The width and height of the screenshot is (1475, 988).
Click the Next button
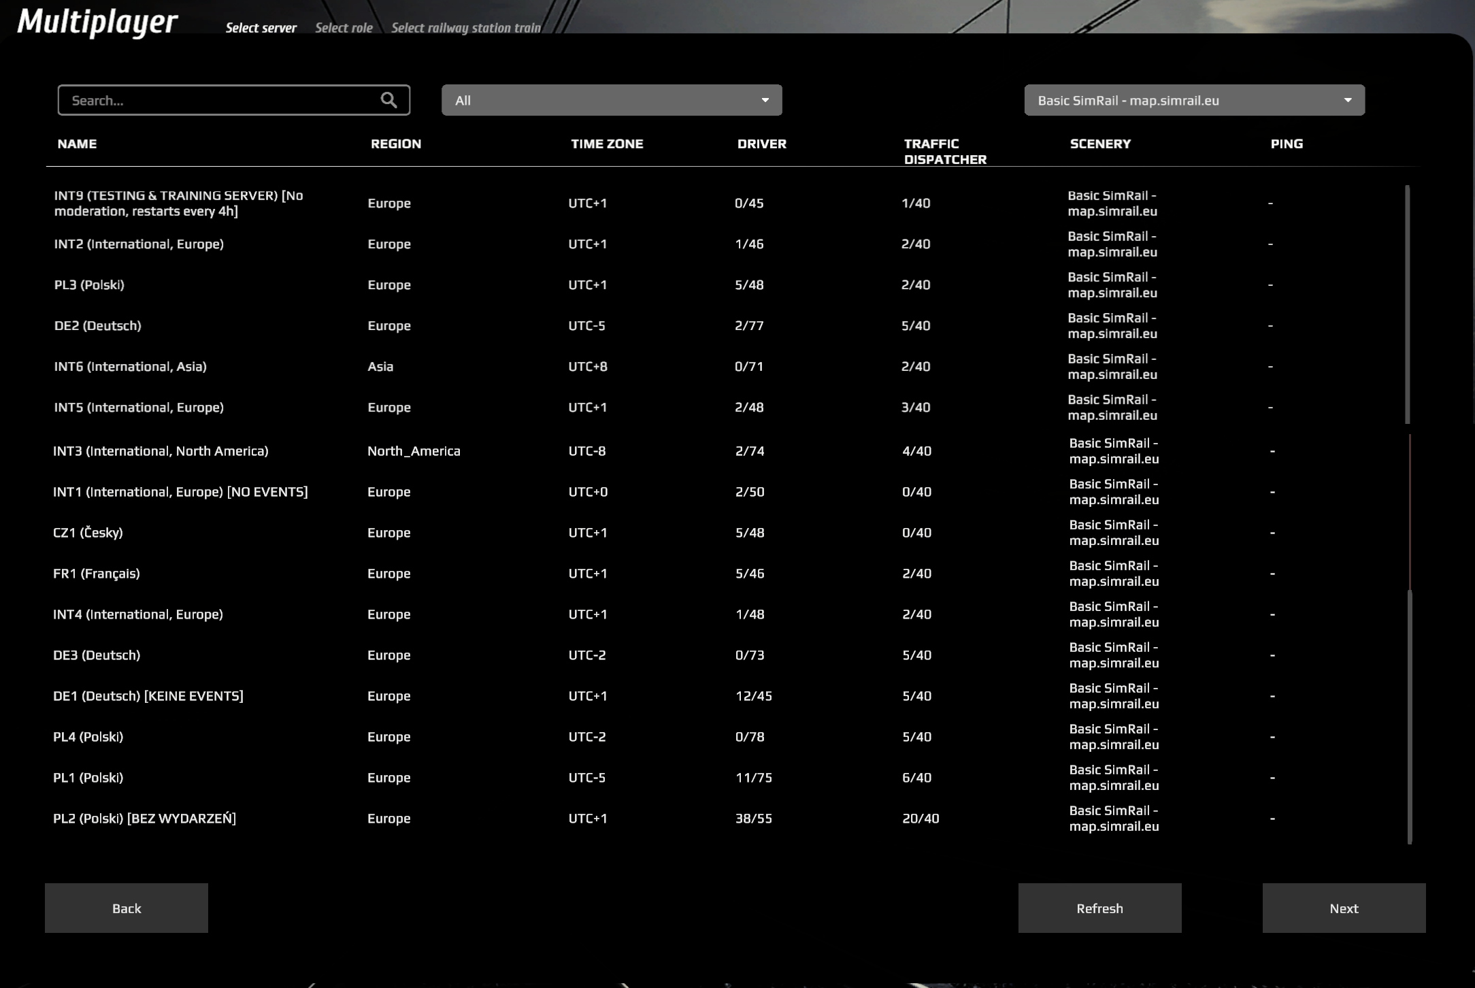[1344, 908]
